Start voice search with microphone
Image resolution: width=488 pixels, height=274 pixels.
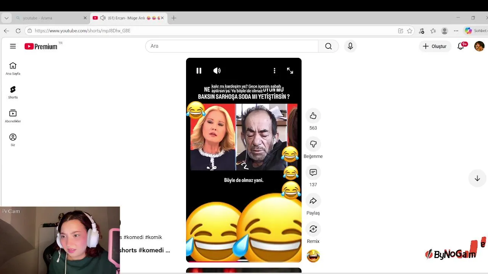[350, 46]
